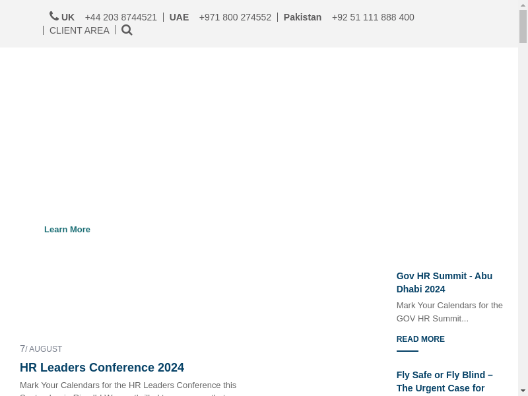
Task: Select the UAE label in top bar
Action: pyautogui.click(x=179, y=17)
